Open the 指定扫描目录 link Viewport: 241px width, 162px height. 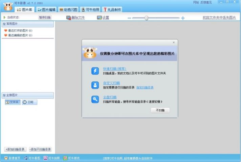click(145, 87)
